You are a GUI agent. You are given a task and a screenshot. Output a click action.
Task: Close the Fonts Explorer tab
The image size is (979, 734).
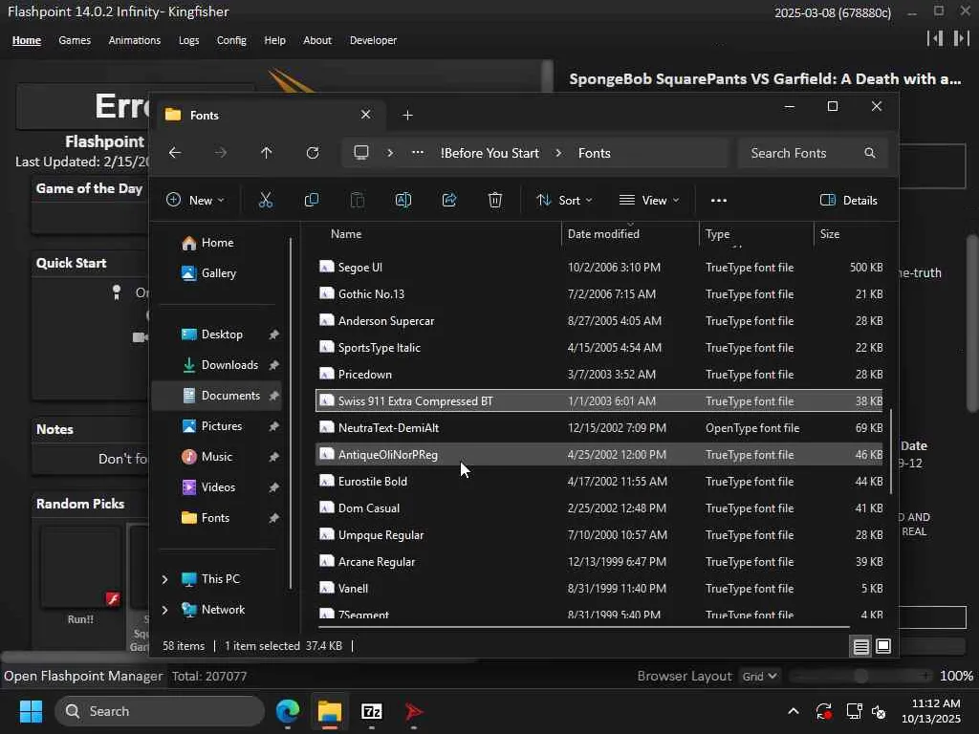tap(366, 115)
